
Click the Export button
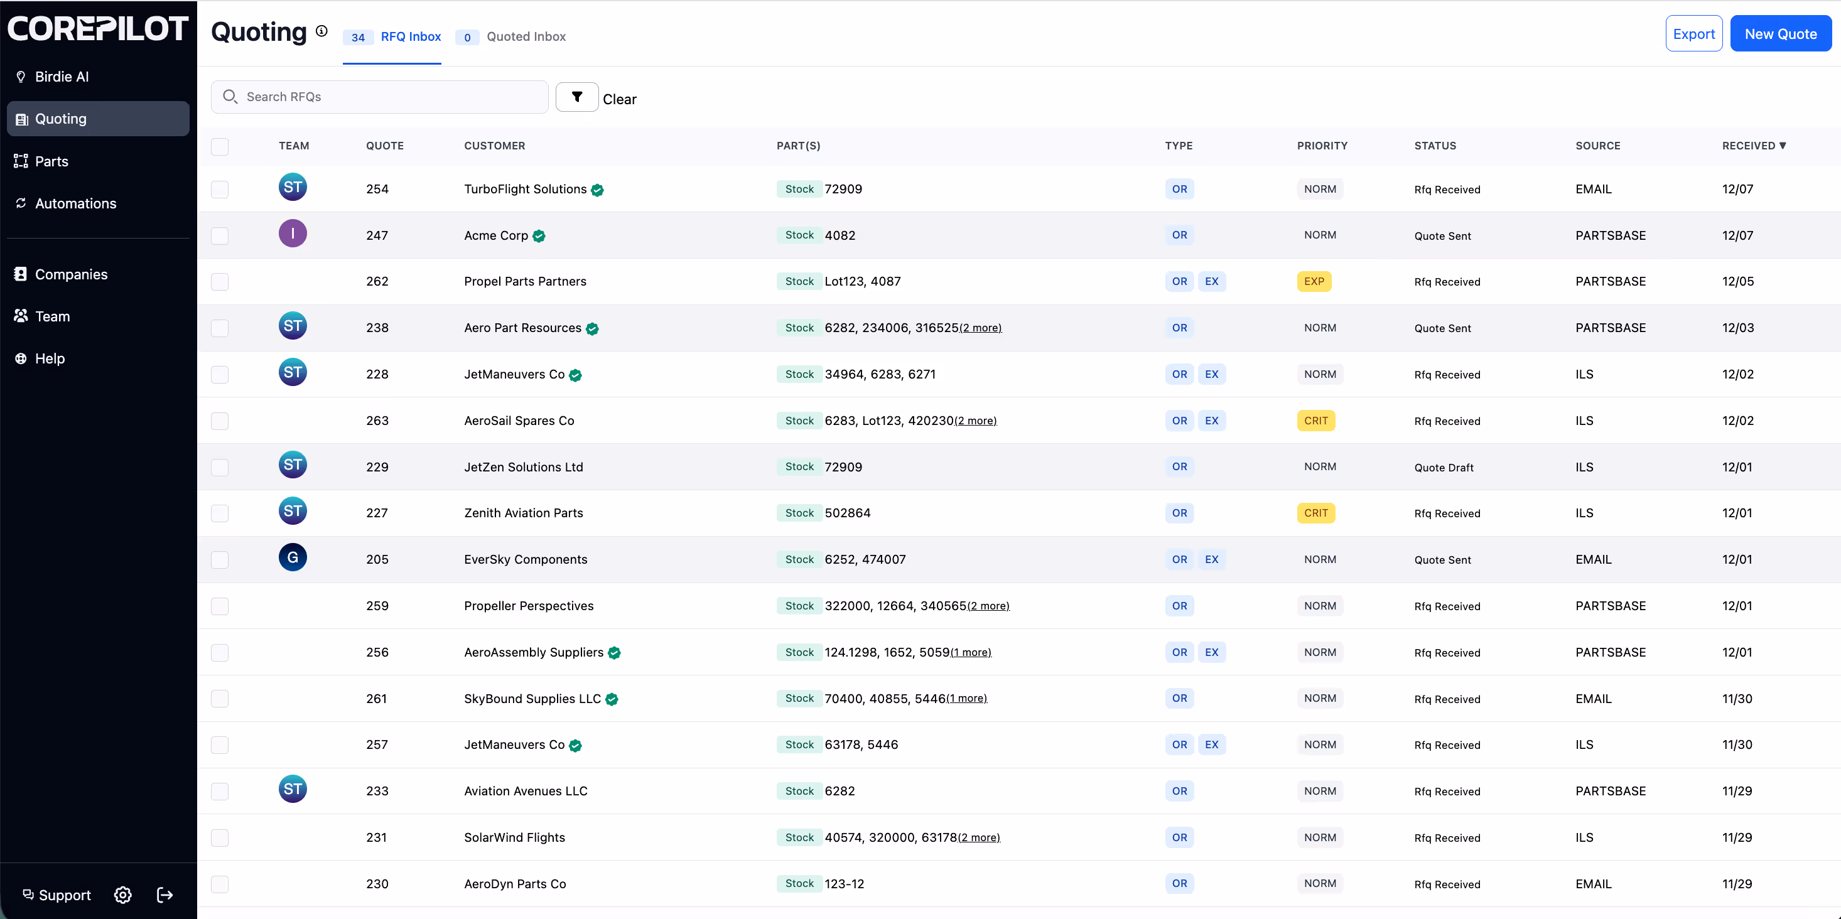tap(1693, 34)
